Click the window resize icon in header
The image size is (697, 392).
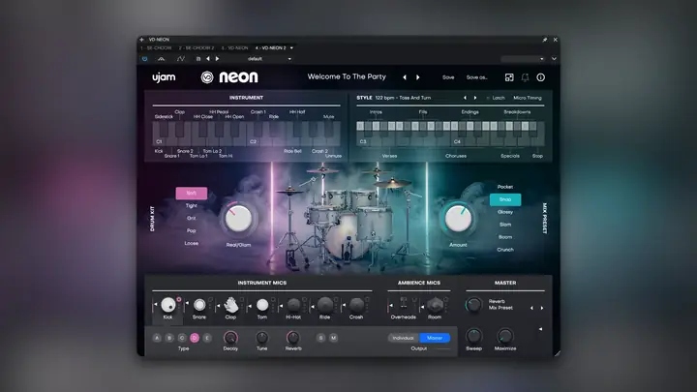point(509,77)
